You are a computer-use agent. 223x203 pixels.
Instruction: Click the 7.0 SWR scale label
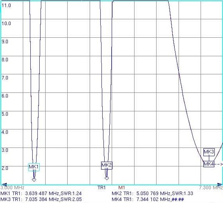pyautogui.click(x=5, y=78)
